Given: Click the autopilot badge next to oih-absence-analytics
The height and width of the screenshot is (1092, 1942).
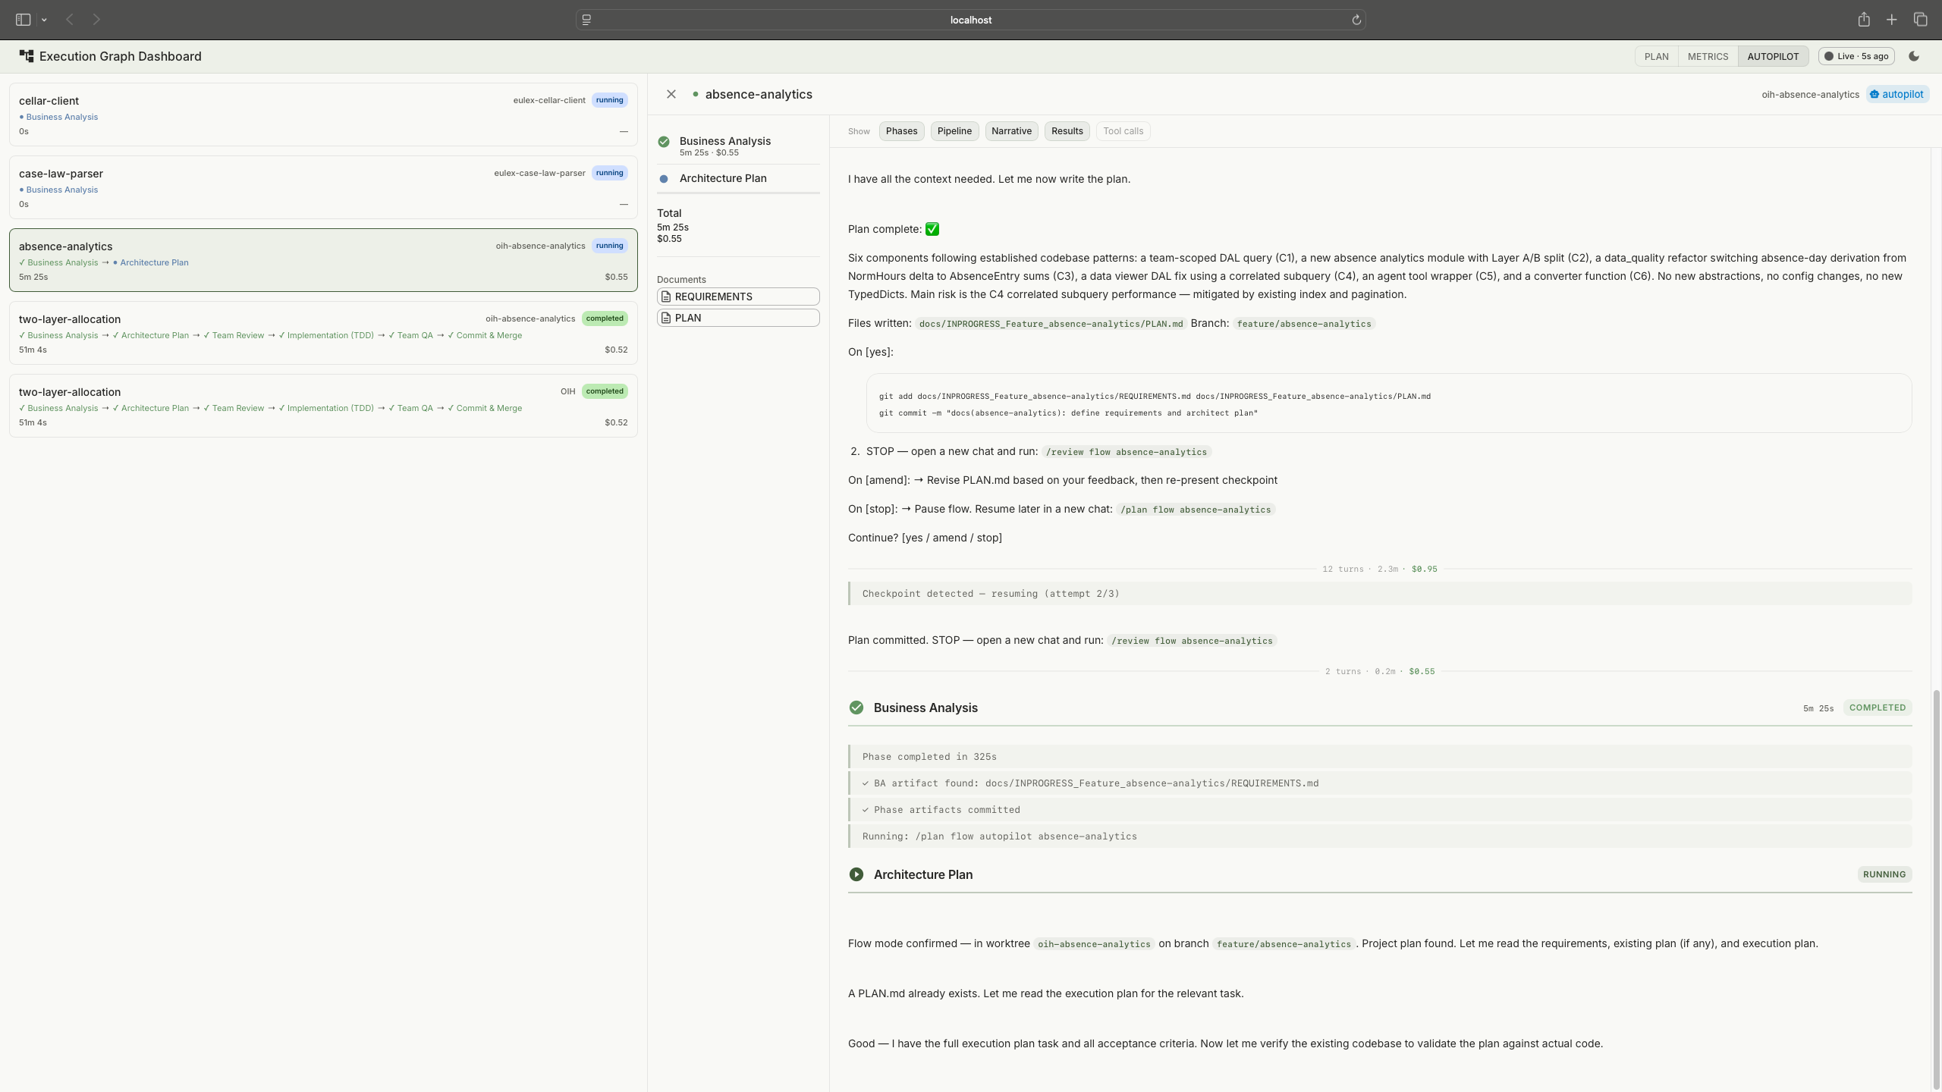Looking at the screenshot, I should click(1896, 94).
